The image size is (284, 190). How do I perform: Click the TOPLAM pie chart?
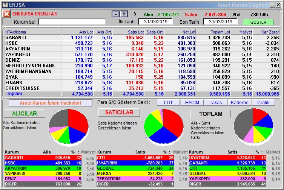[253, 126]
